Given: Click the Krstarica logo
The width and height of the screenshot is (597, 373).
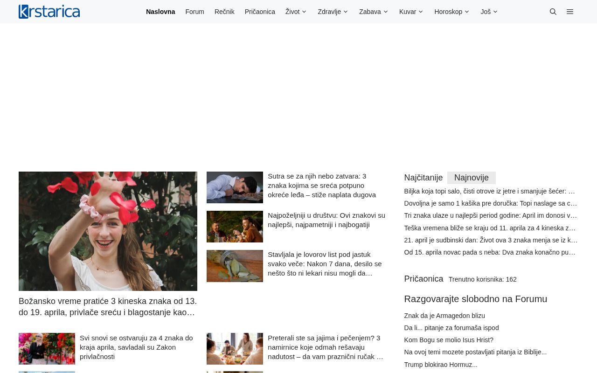Looking at the screenshot, I should point(49,11).
